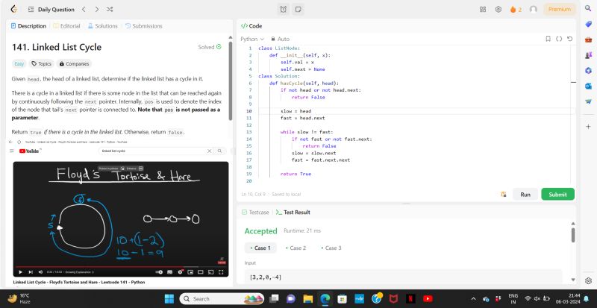Image resolution: width=597 pixels, height=308 pixels.
Task: Open the Daily Question list panel
Action: coord(51,10)
